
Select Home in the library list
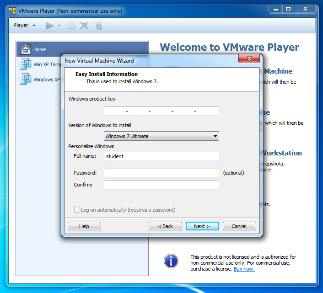click(x=82, y=49)
